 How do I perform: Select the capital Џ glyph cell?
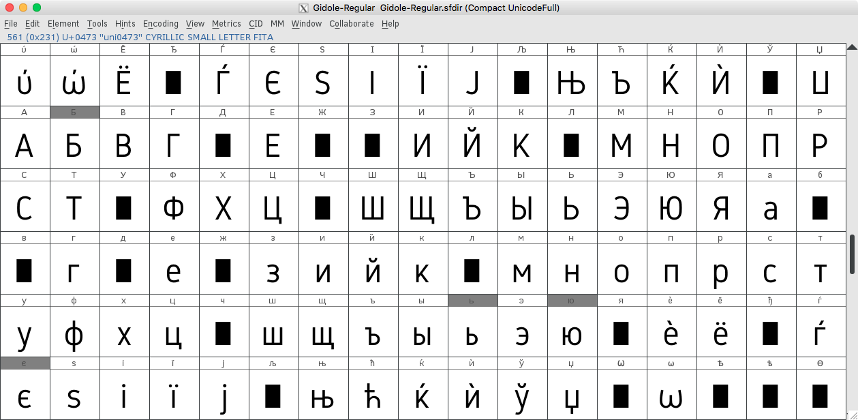click(821, 81)
